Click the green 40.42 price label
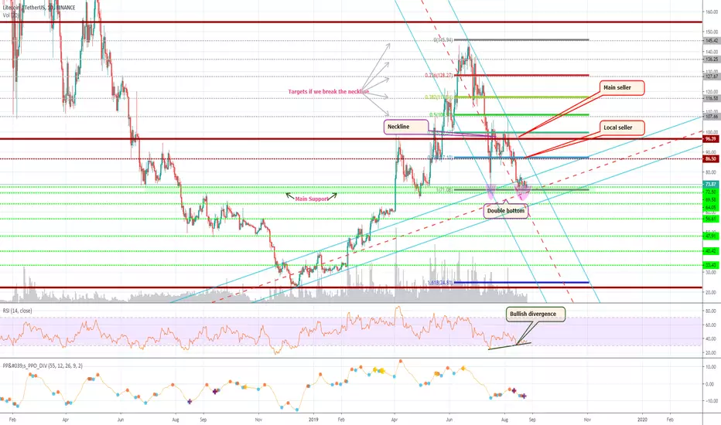 pyautogui.click(x=711, y=251)
